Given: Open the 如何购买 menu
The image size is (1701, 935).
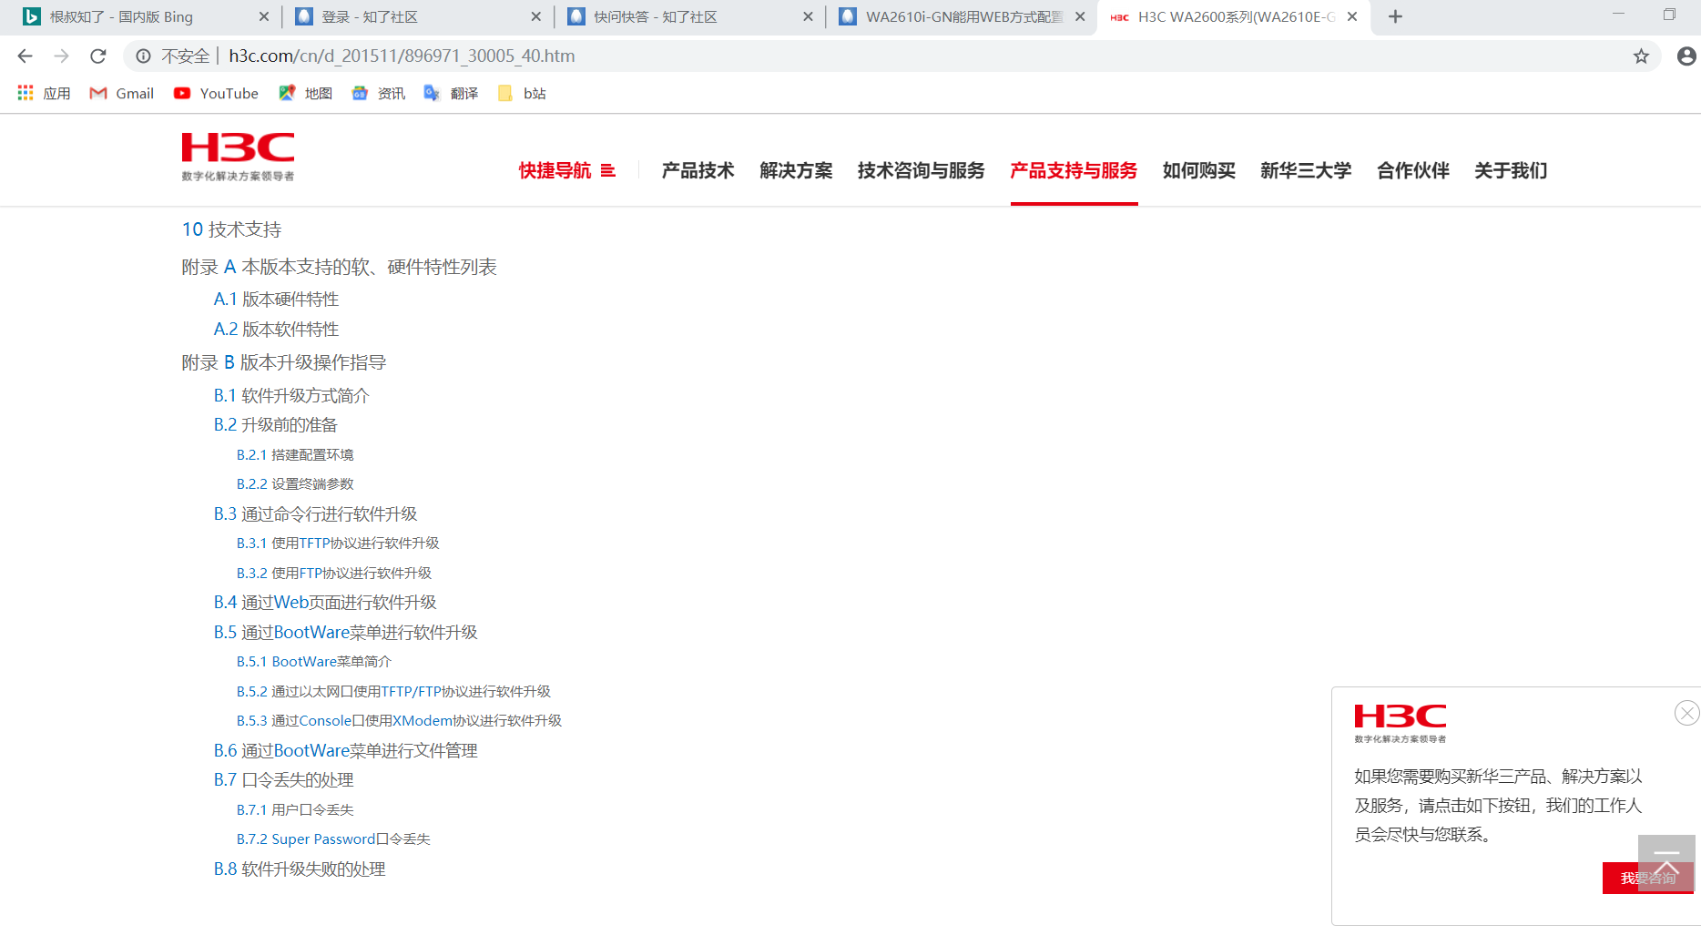Looking at the screenshot, I should (x=1198, y=170).
